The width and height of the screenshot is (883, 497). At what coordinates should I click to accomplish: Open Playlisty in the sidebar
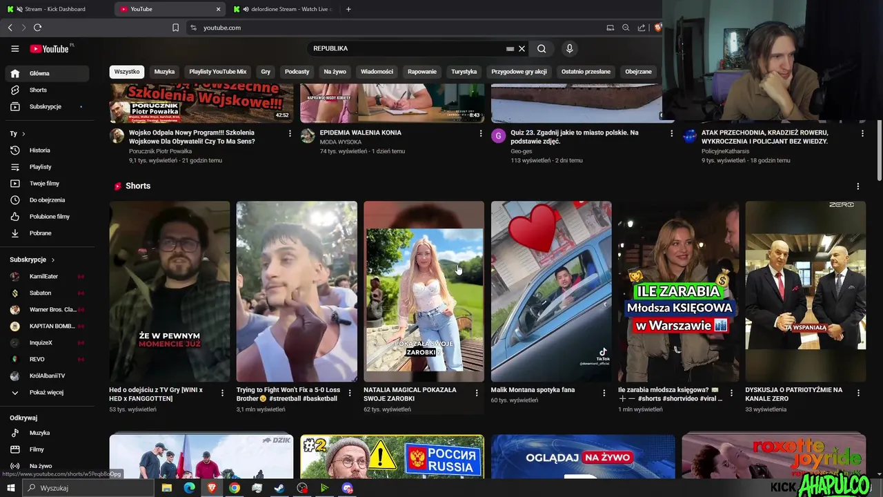pos(47,166)
